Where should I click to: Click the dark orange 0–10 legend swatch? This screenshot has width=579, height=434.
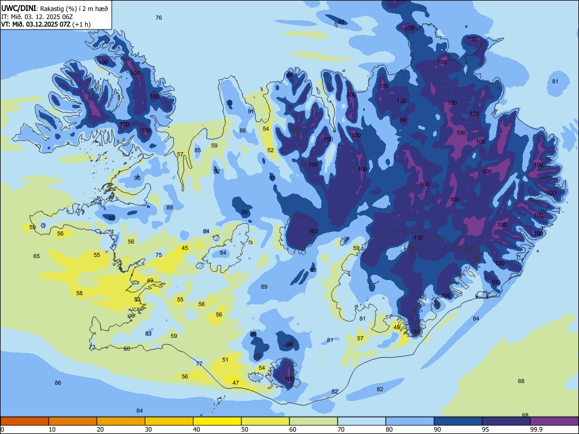click(24, 421)
